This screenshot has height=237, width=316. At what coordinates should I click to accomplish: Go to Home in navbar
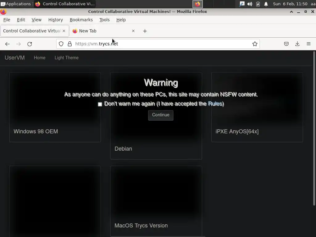pyautogui.click(x=39, y=58)
